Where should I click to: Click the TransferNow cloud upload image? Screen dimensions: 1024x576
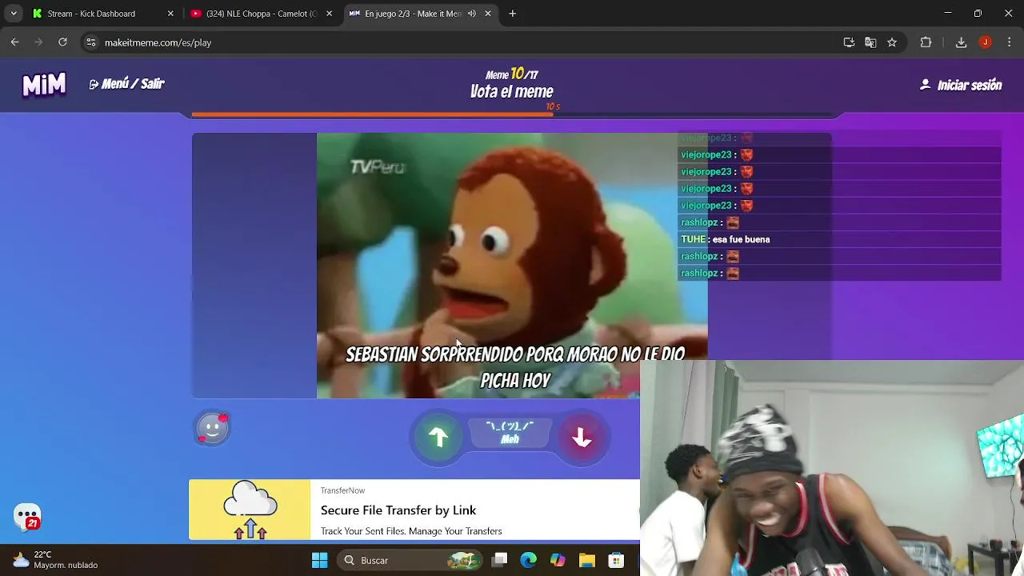point(250,510)
